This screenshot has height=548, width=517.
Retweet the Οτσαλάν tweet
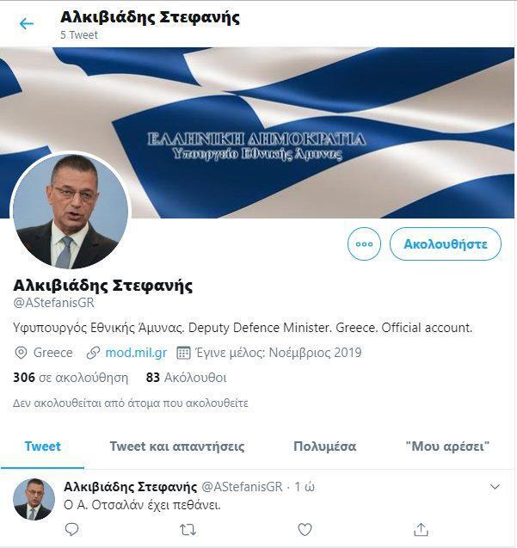point(188,530)
